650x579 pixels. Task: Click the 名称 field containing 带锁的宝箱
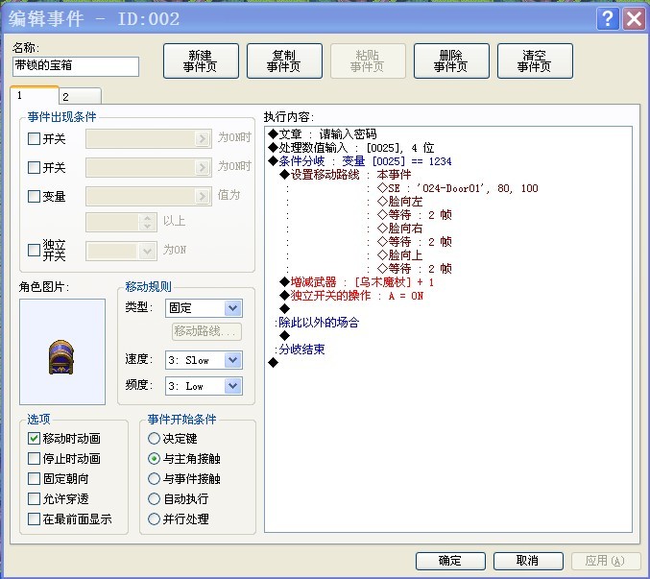76,66
